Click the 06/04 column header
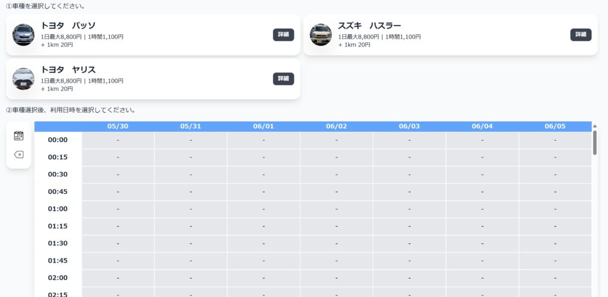The image size is (608, 297). click(482, 127)
